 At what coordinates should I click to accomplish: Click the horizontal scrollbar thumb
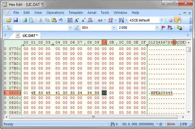94,117
